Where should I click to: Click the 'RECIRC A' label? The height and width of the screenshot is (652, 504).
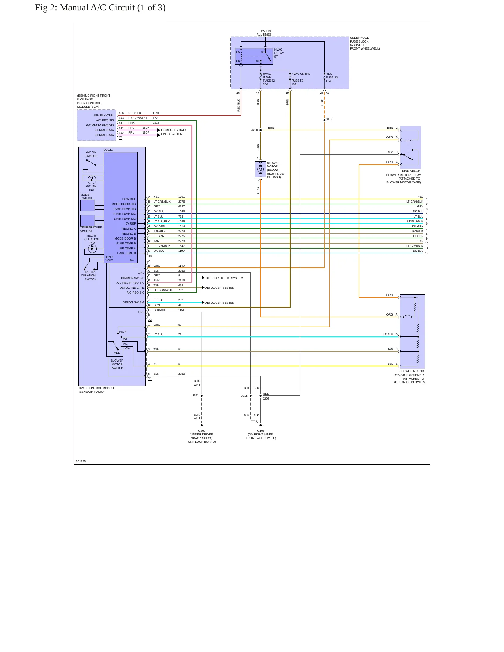[x=129, y=229]
